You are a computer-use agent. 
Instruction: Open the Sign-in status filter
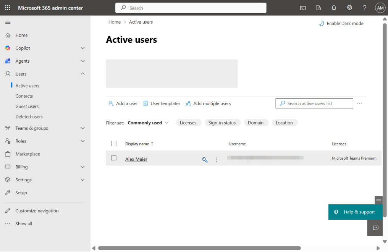point(222,123)
